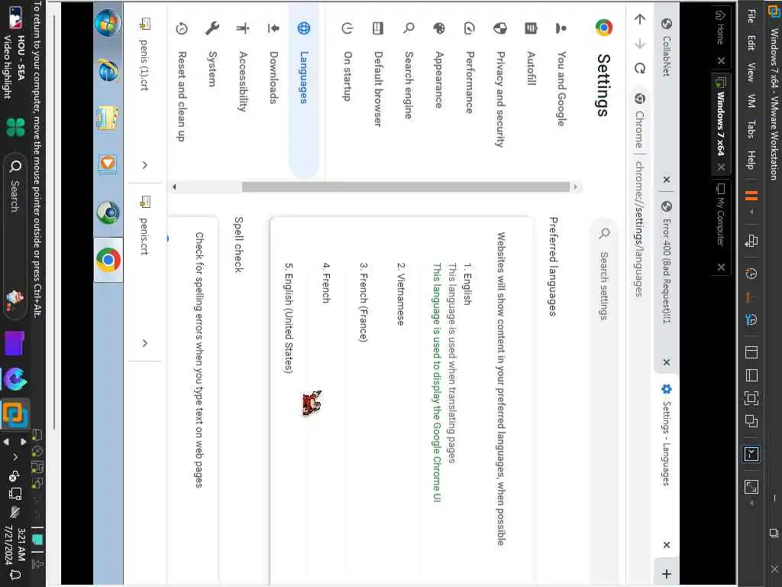Screen dimensions: 782x587
Task: Open the dropdown beside the stretch icon
Action: 751,503
